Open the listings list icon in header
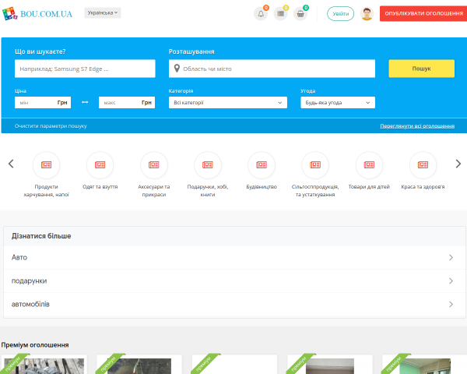Viewport: 467px width, 374px height. coord(280,14)
